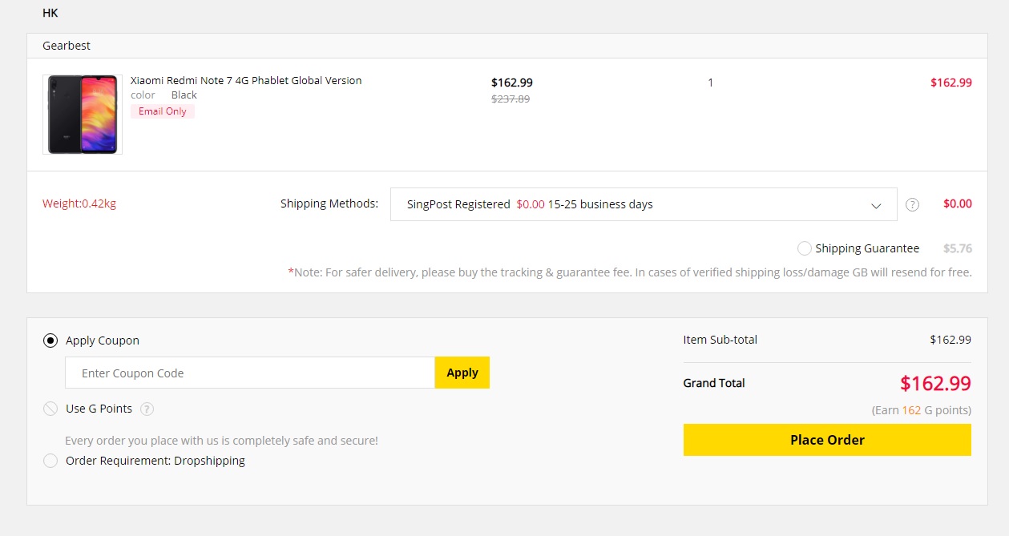
Task: Select the Earn 162 G points text
Action: [x=922, y=410]
